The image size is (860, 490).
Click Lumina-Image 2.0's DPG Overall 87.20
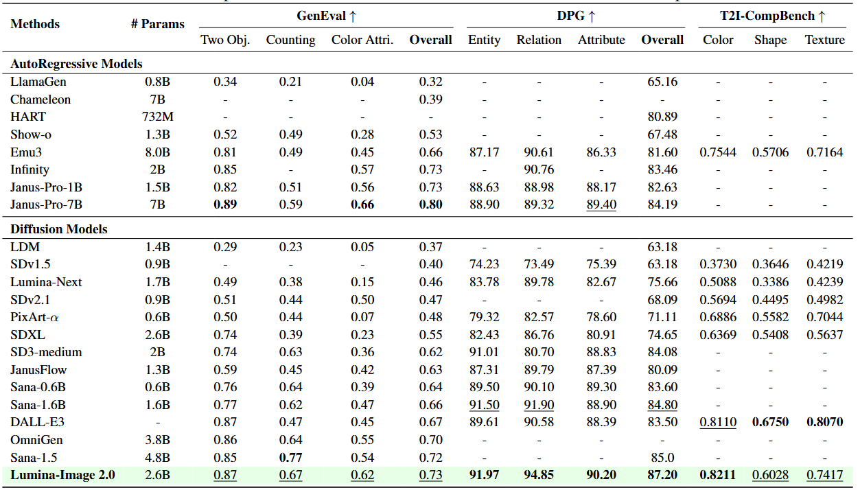tap(662, 475)
